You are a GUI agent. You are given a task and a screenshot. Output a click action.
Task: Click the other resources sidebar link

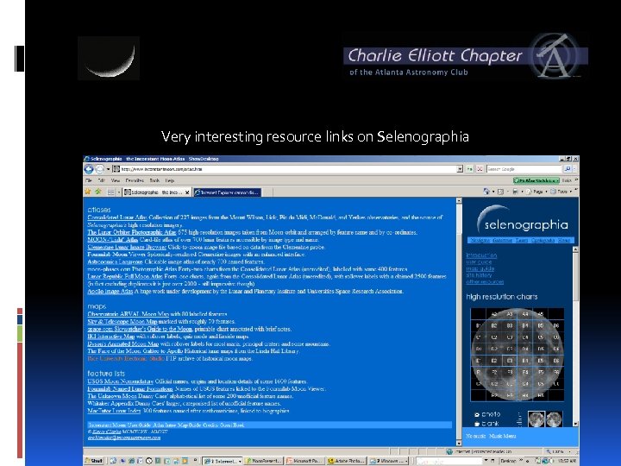point(485,282)
